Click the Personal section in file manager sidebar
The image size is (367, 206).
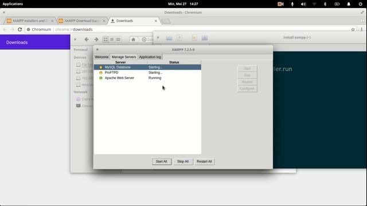coord(80,50)
